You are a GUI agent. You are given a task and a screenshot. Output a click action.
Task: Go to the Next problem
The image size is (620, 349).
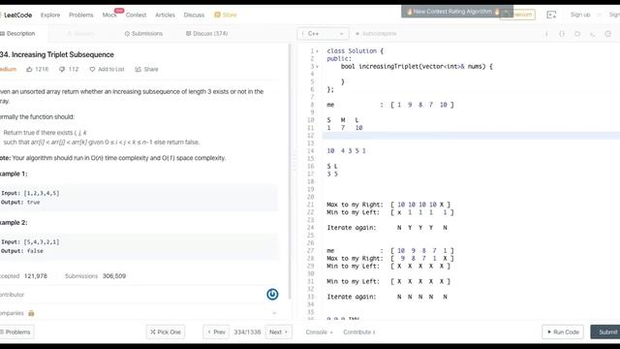tap(279, 332)
